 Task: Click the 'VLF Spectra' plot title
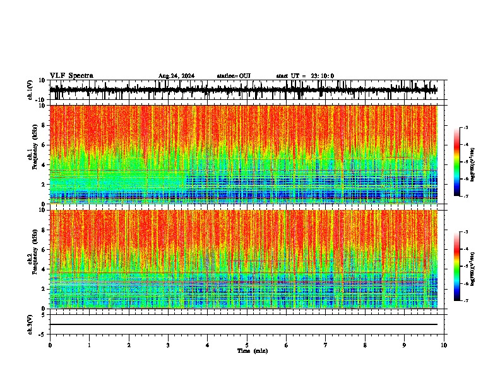tap(71, 76)
